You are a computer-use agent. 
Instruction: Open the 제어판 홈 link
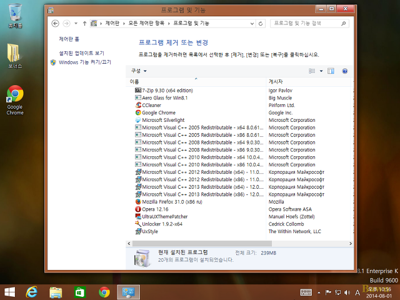69,39
